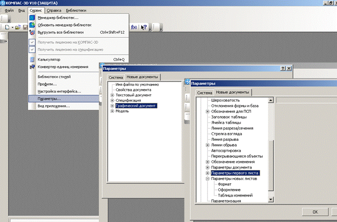The width and height of the screenshot is (337, 222).
Task: Select Перекрывающиеся объекты item
Action: 237,156
